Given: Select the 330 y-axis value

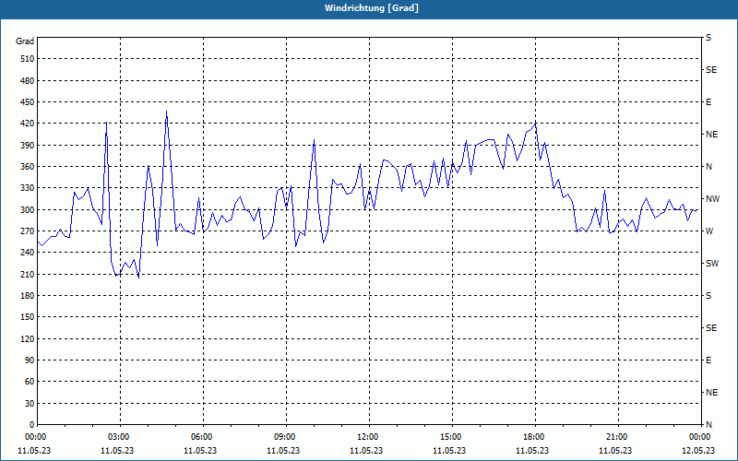Looking at the screenshot, I should click(x=28, y=188).
